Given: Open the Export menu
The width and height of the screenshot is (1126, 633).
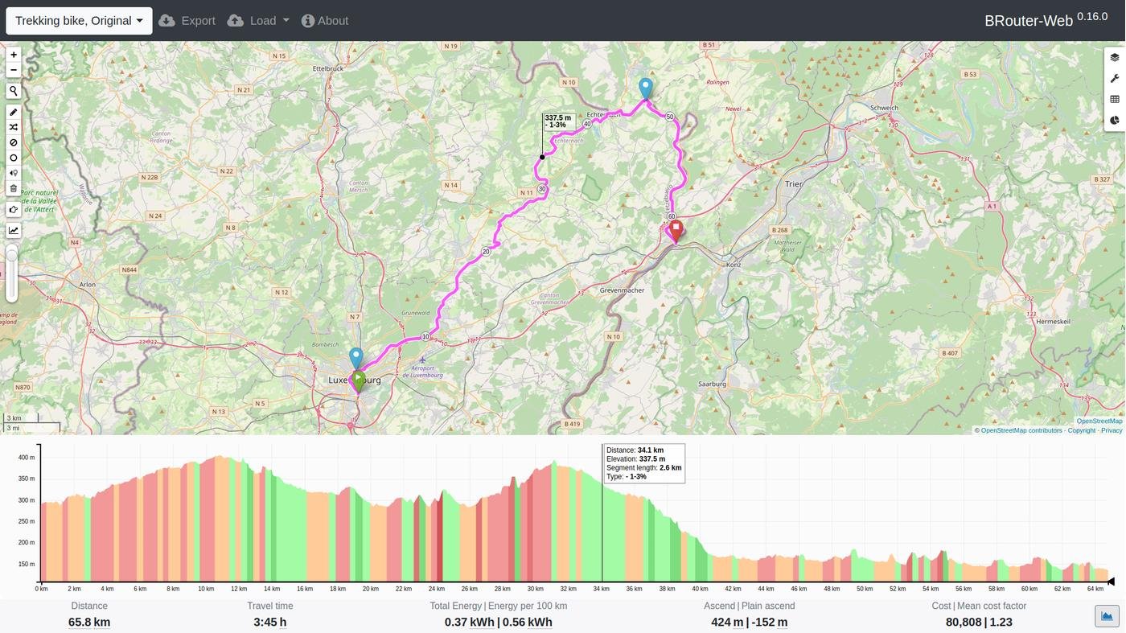Looking at the screenshot, I should [187, 20].
